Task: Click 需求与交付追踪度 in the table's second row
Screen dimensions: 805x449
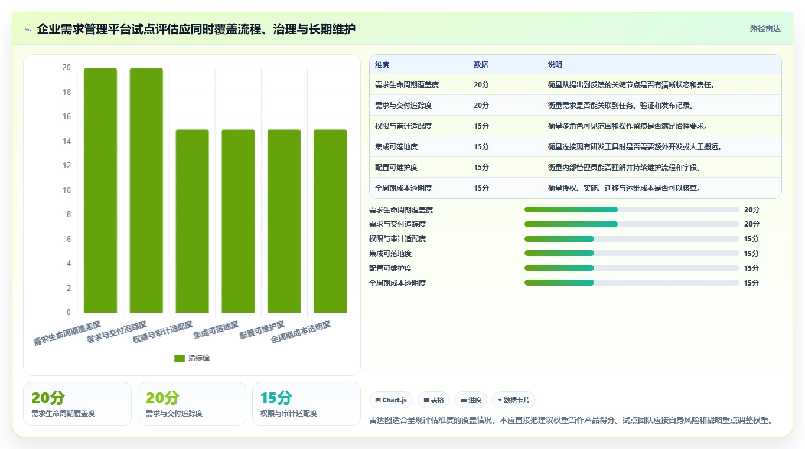Action: [403, 106]
